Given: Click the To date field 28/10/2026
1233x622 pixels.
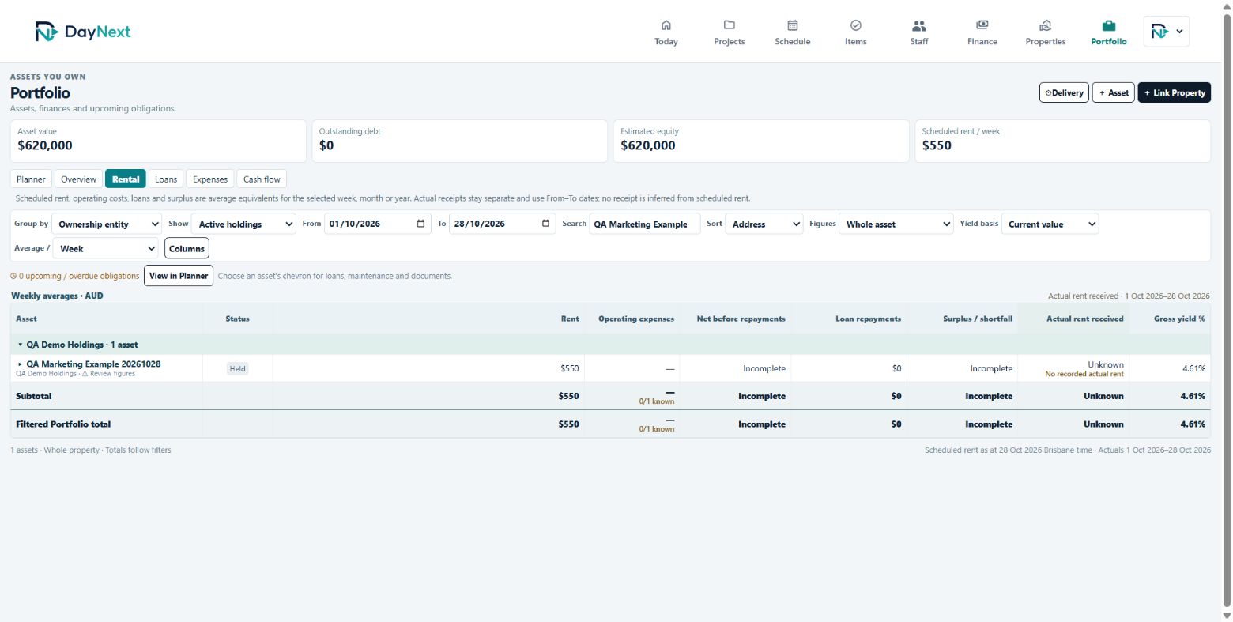Looking at the screenshot, I should coord(503,224).
